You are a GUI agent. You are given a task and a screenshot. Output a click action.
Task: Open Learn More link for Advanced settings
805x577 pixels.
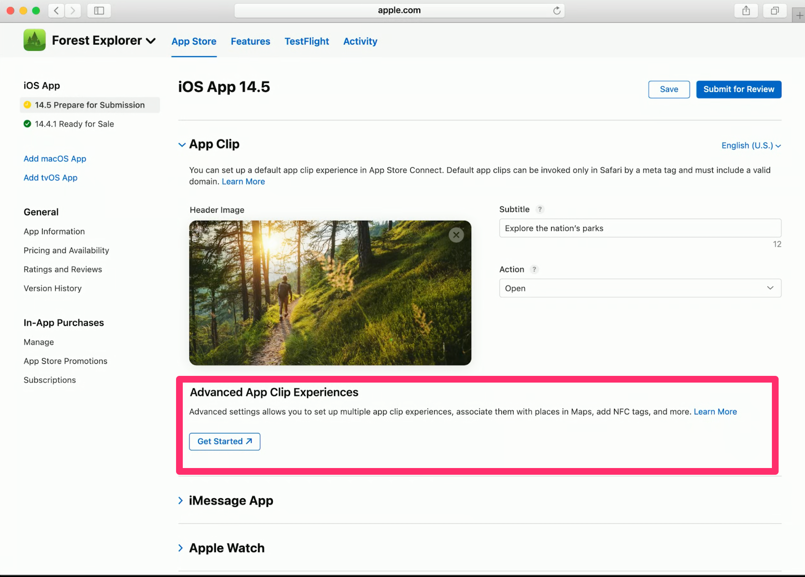click(x=715, y=412)
